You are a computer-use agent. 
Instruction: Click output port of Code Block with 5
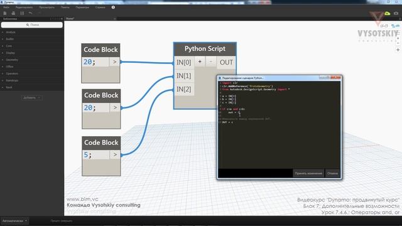tap(115, 154)
